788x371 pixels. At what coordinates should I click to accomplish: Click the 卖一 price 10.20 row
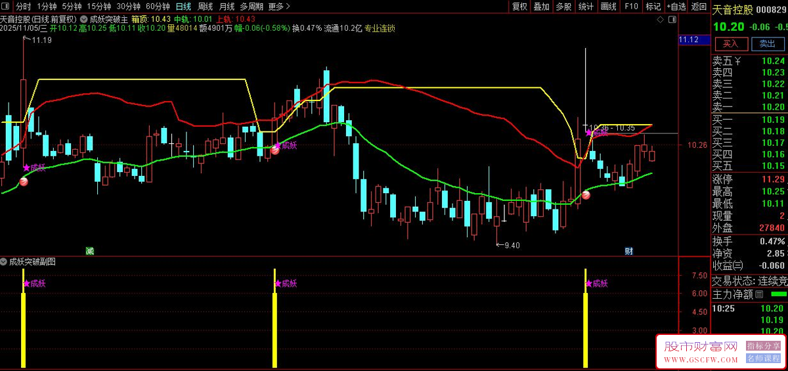(x=750, y=106)
